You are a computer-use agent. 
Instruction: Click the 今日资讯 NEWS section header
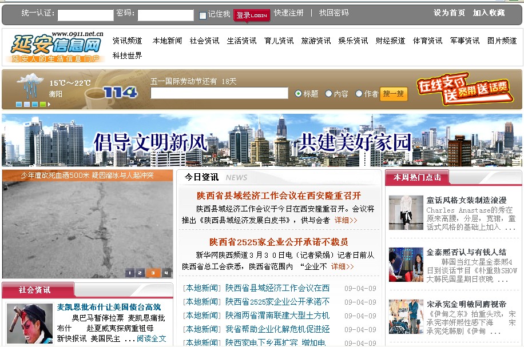pos(216,177)
